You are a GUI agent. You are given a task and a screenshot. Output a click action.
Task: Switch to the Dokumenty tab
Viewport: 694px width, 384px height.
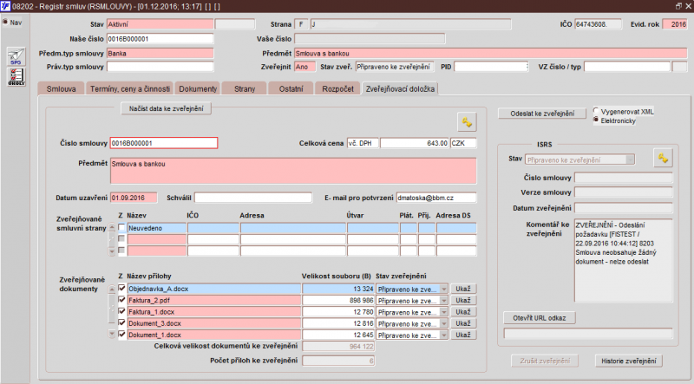198,88
